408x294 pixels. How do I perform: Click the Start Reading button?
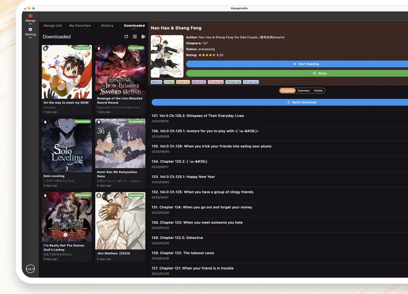[297, 64]
